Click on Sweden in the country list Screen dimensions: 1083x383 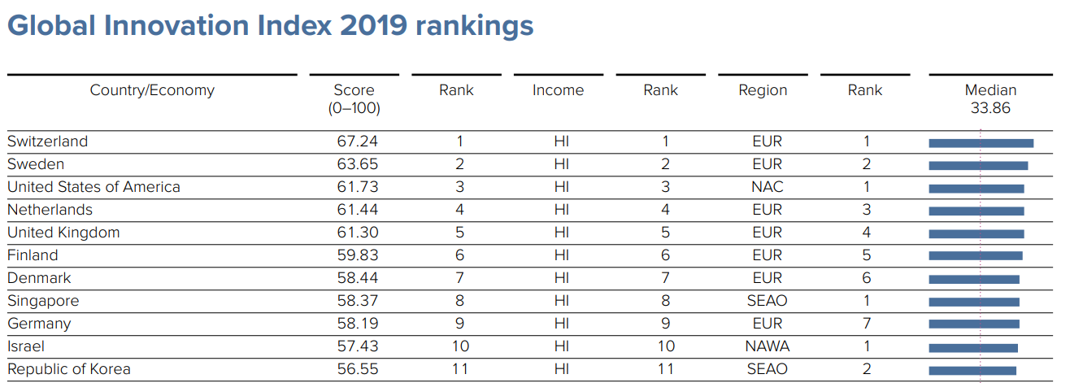coord(36,164)
